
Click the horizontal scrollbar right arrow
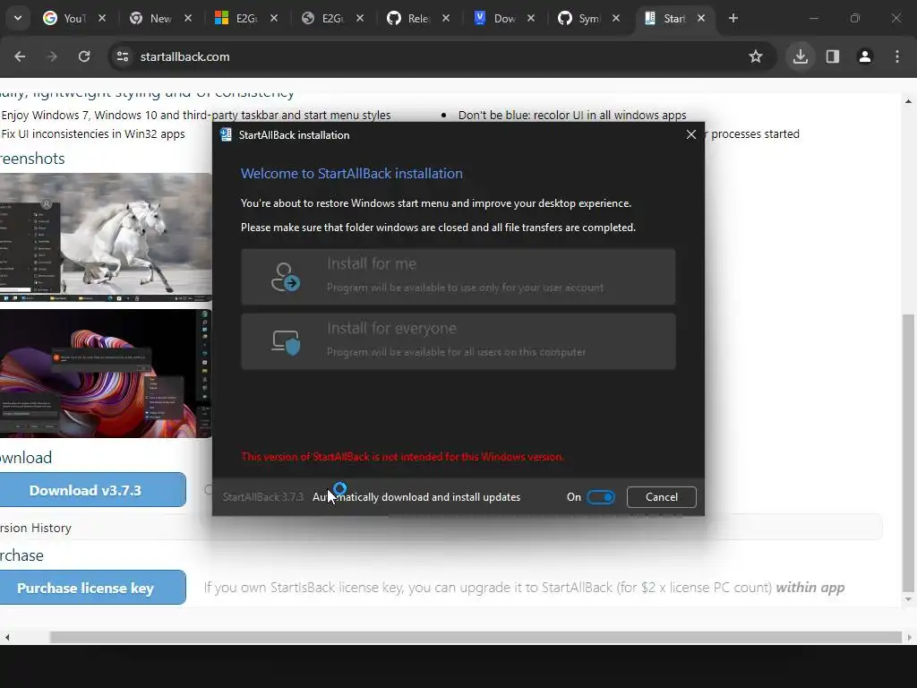tap(910, 637)
